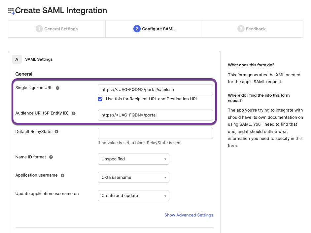Uncheck Use this for Recipient URL checkbox
Image resolution: width=311 pixels, height=233 pixels.
[100, 99]
